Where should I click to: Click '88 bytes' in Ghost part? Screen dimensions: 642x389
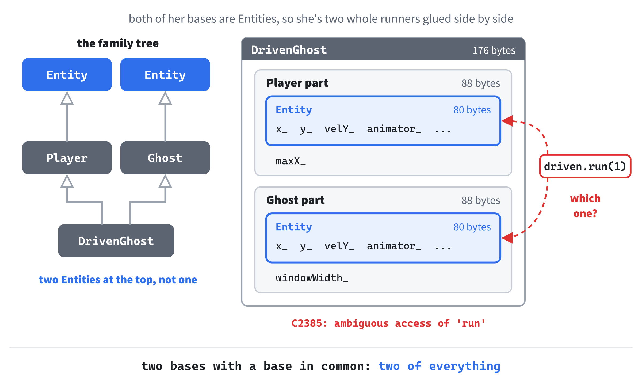click(x=481, y=200)
